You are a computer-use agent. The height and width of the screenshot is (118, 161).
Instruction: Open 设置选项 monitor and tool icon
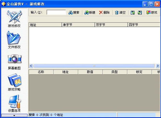(x=14, y=101)
